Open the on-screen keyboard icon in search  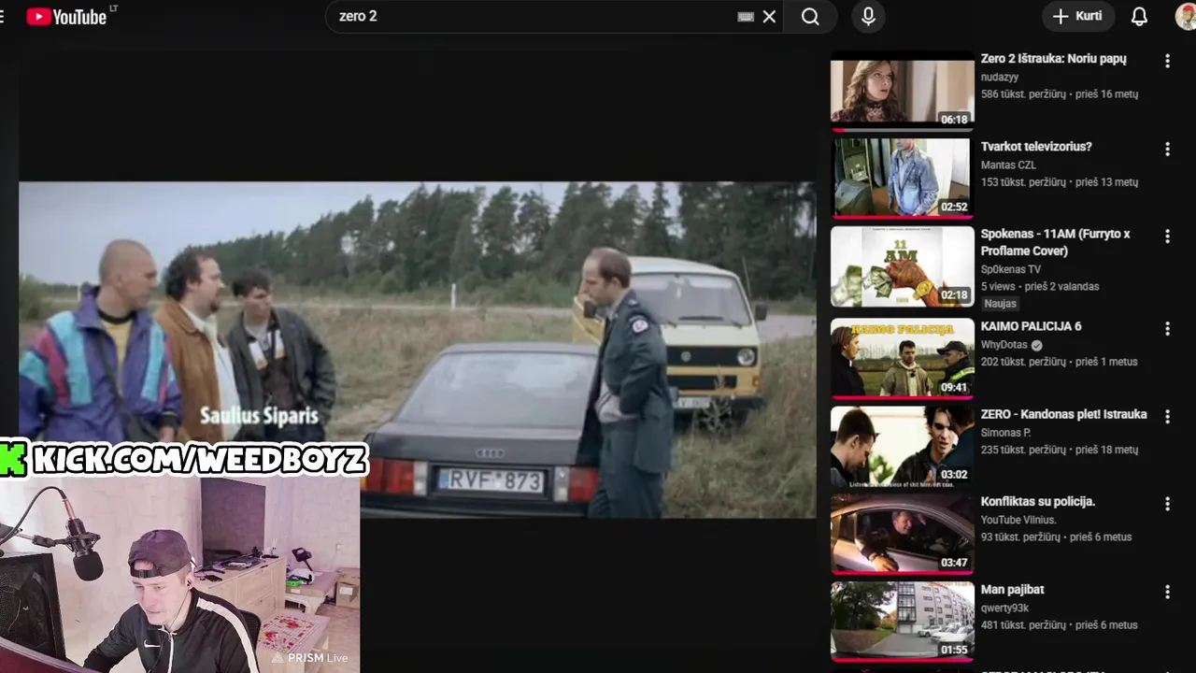click(x=746, y=16)
